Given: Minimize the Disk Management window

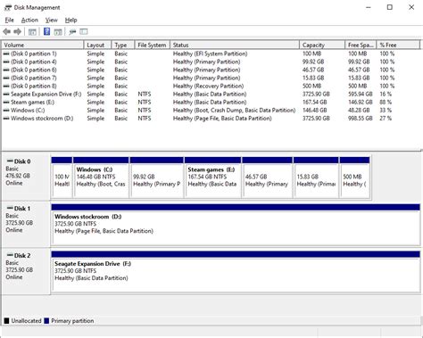Looking at the screenshot, I should (369, 7).
